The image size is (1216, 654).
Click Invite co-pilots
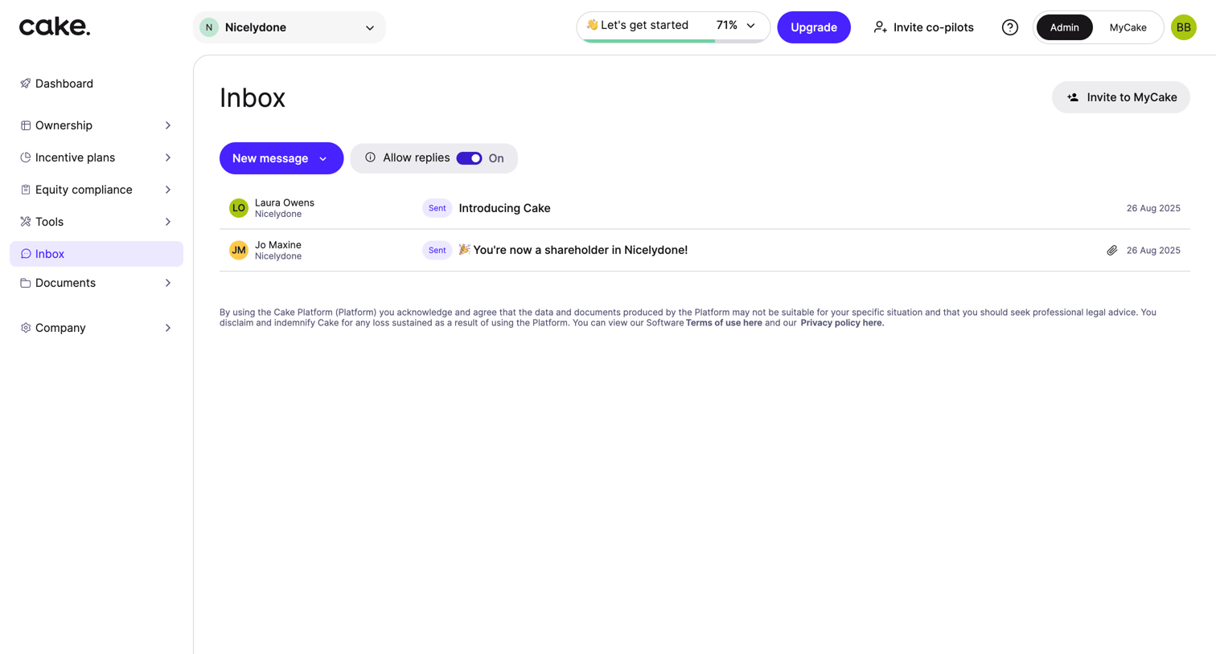point(923,27)
